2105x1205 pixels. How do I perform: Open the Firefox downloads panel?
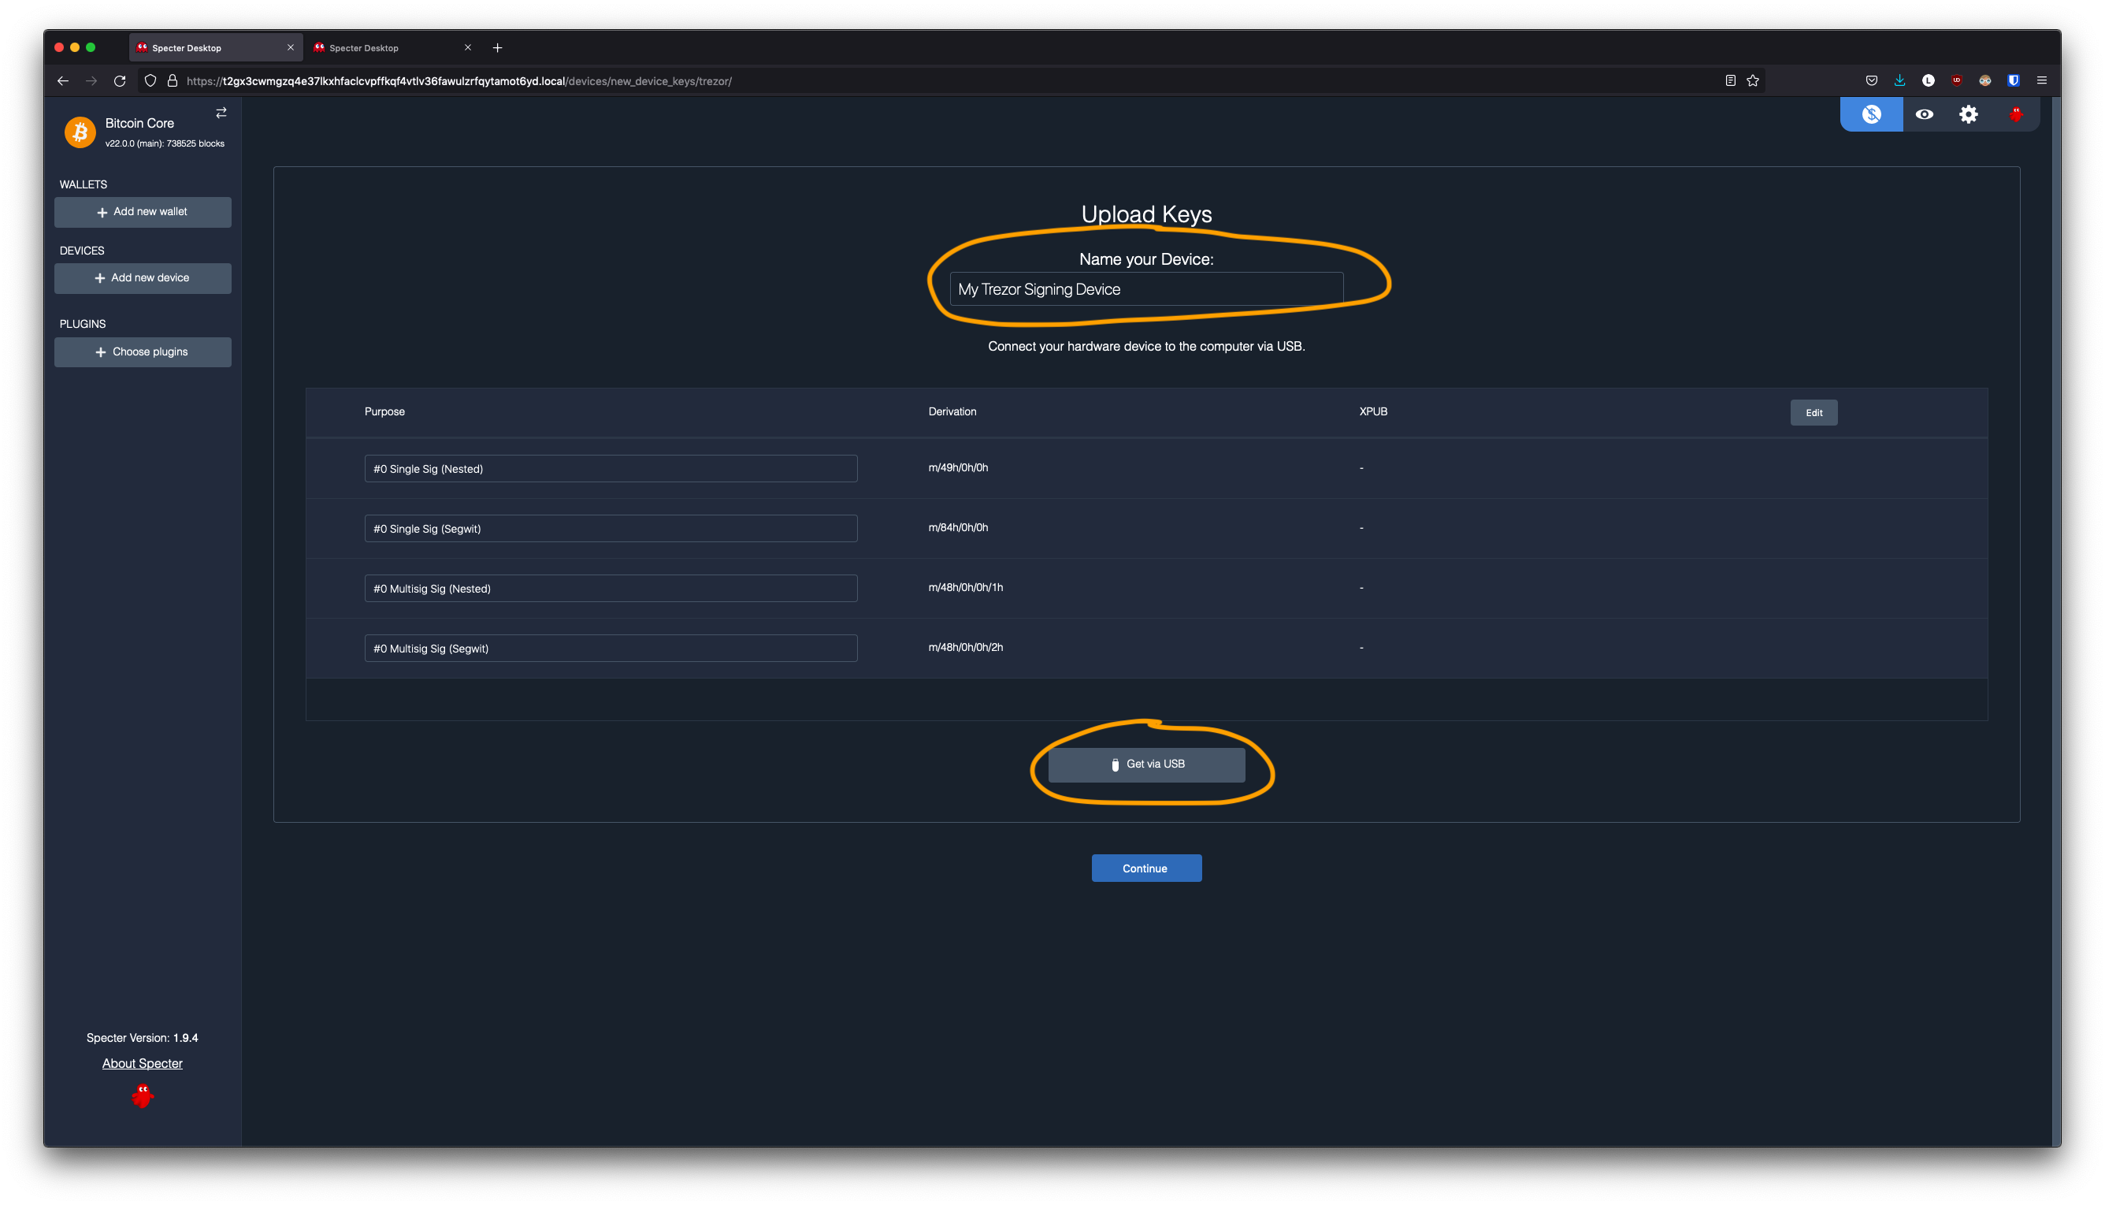[1900, 80]
